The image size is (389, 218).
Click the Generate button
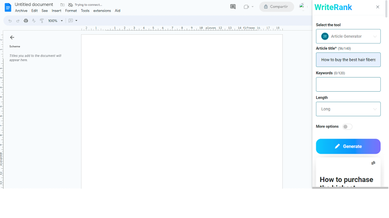(348, 146)
